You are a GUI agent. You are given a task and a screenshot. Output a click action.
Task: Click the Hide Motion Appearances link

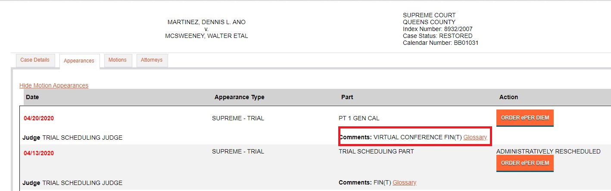pos(54,85)
